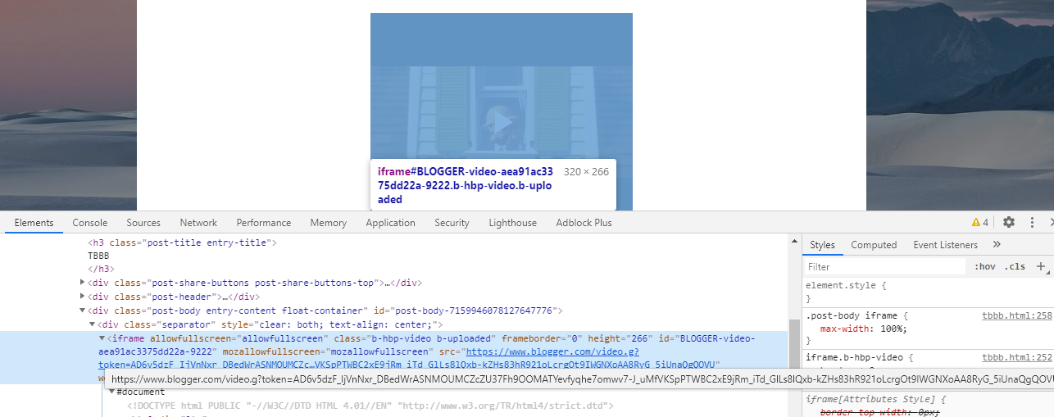
Task: Click the new style rule plus icon
Action: pyautogui.click(x=1041, y=266)
